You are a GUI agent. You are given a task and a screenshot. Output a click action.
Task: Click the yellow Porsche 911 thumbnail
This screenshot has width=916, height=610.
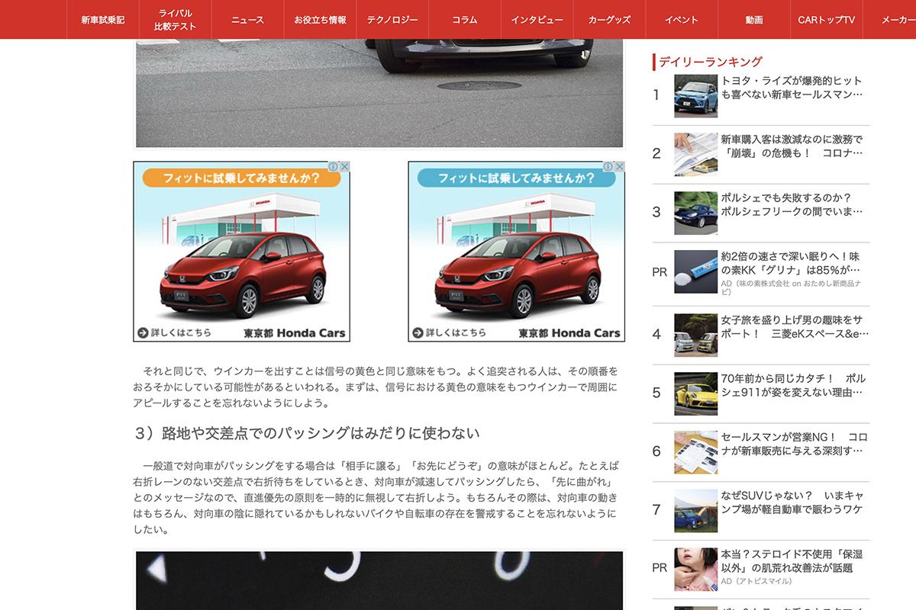tap(695, 393)
